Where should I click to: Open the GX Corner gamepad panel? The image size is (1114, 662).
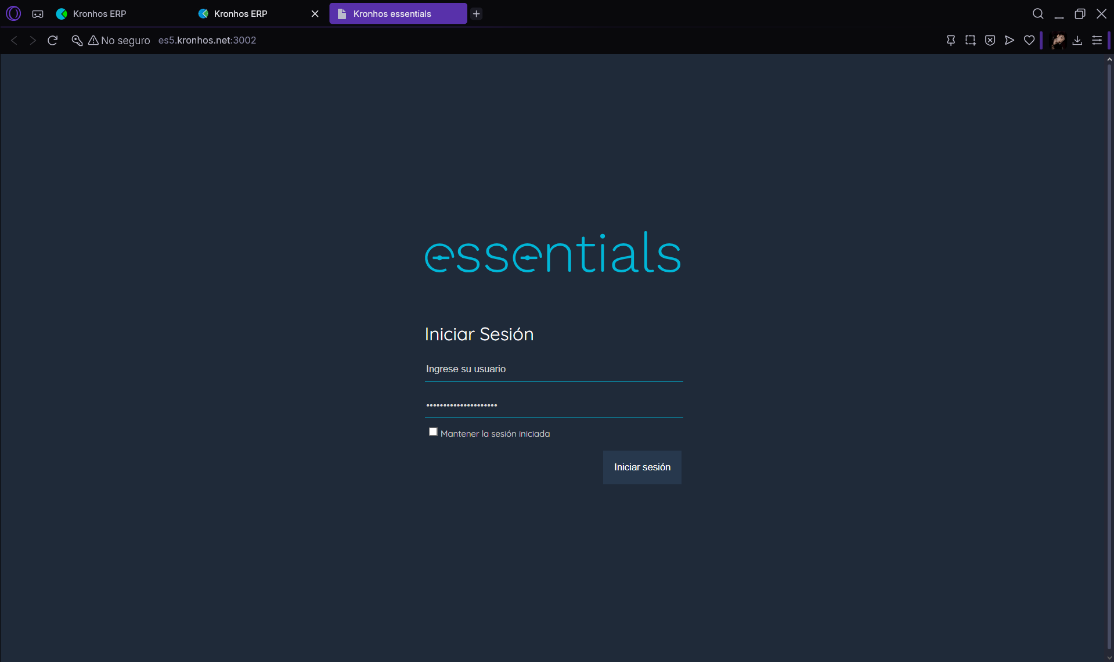[38, 13]
